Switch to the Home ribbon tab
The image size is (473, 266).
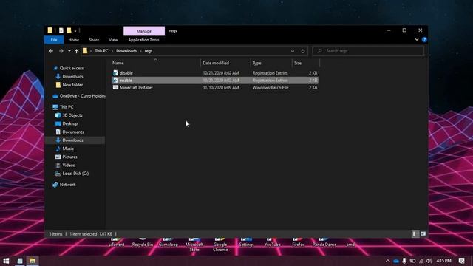click(x=74, y=40)
